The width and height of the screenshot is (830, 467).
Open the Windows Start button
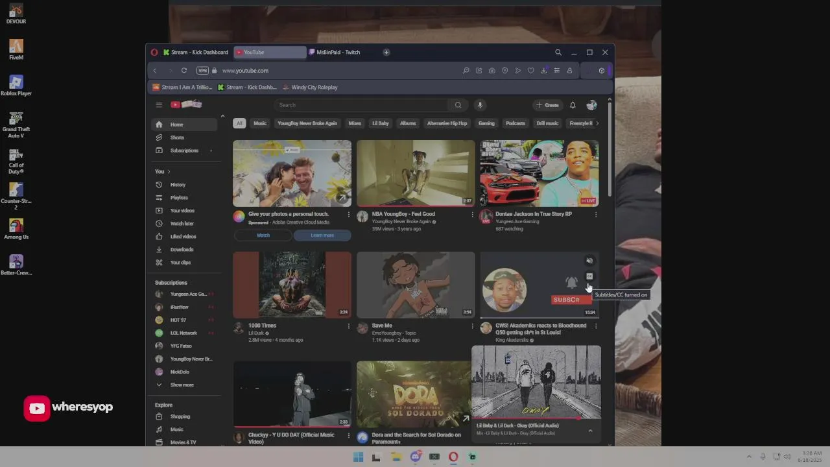click(x=358, y=457)
